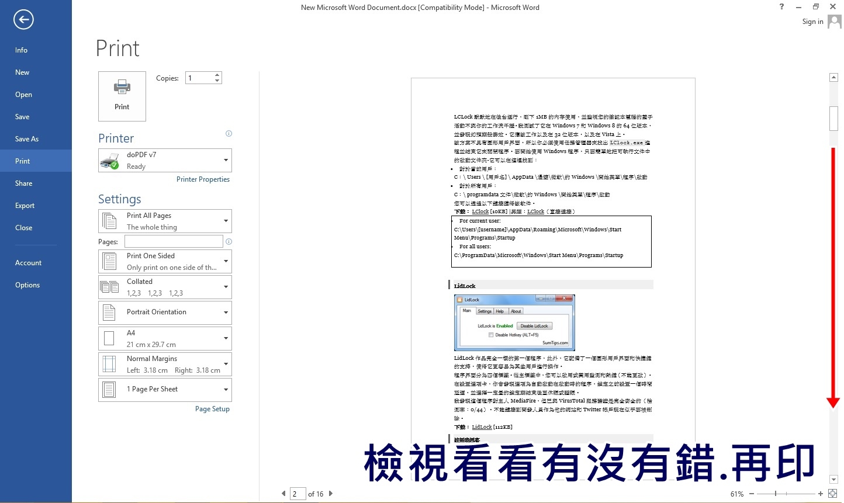The image size is (844, 503).
Task: Select Info in the backstage menu
Action: pos(36,50)
